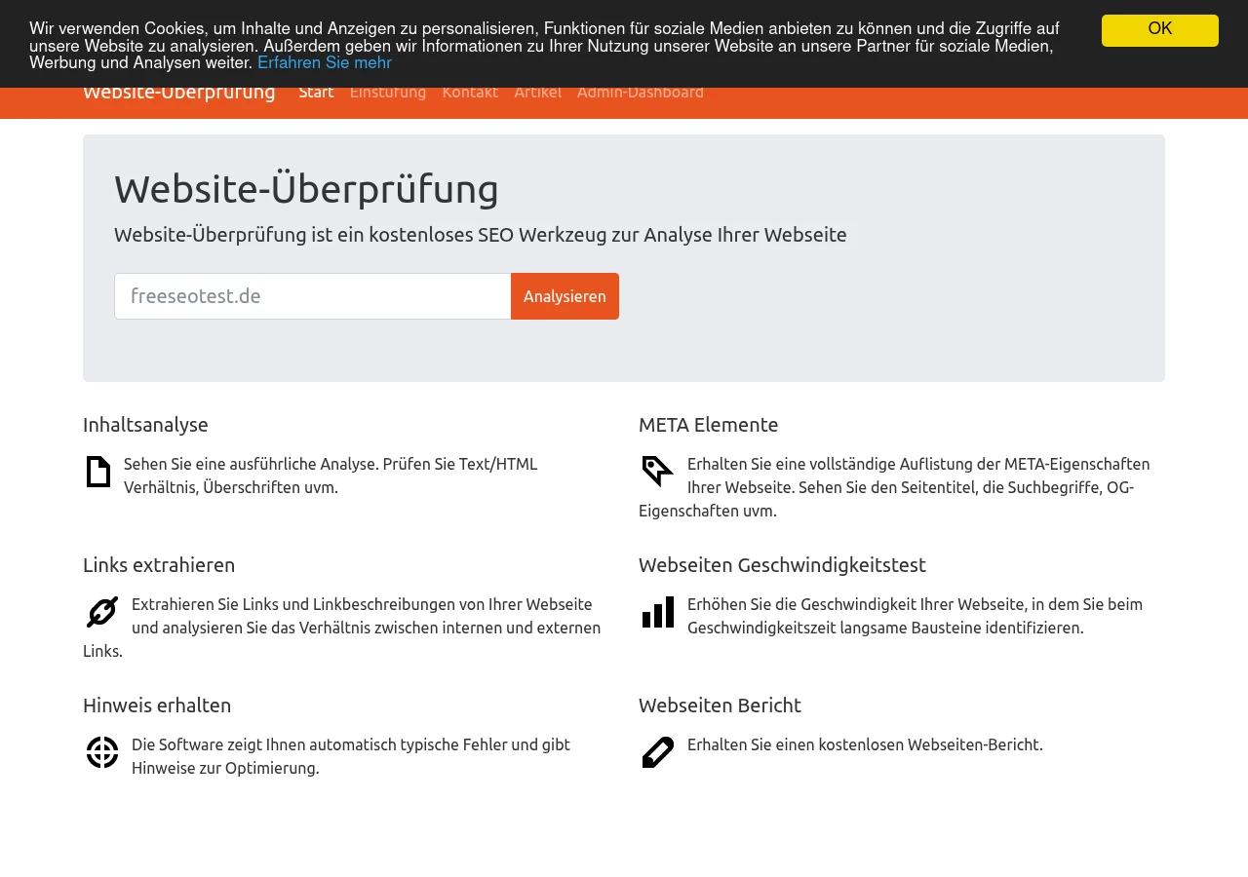Click the document icon under Inhaltsanalyse
1248x877 pixels.
98,472
